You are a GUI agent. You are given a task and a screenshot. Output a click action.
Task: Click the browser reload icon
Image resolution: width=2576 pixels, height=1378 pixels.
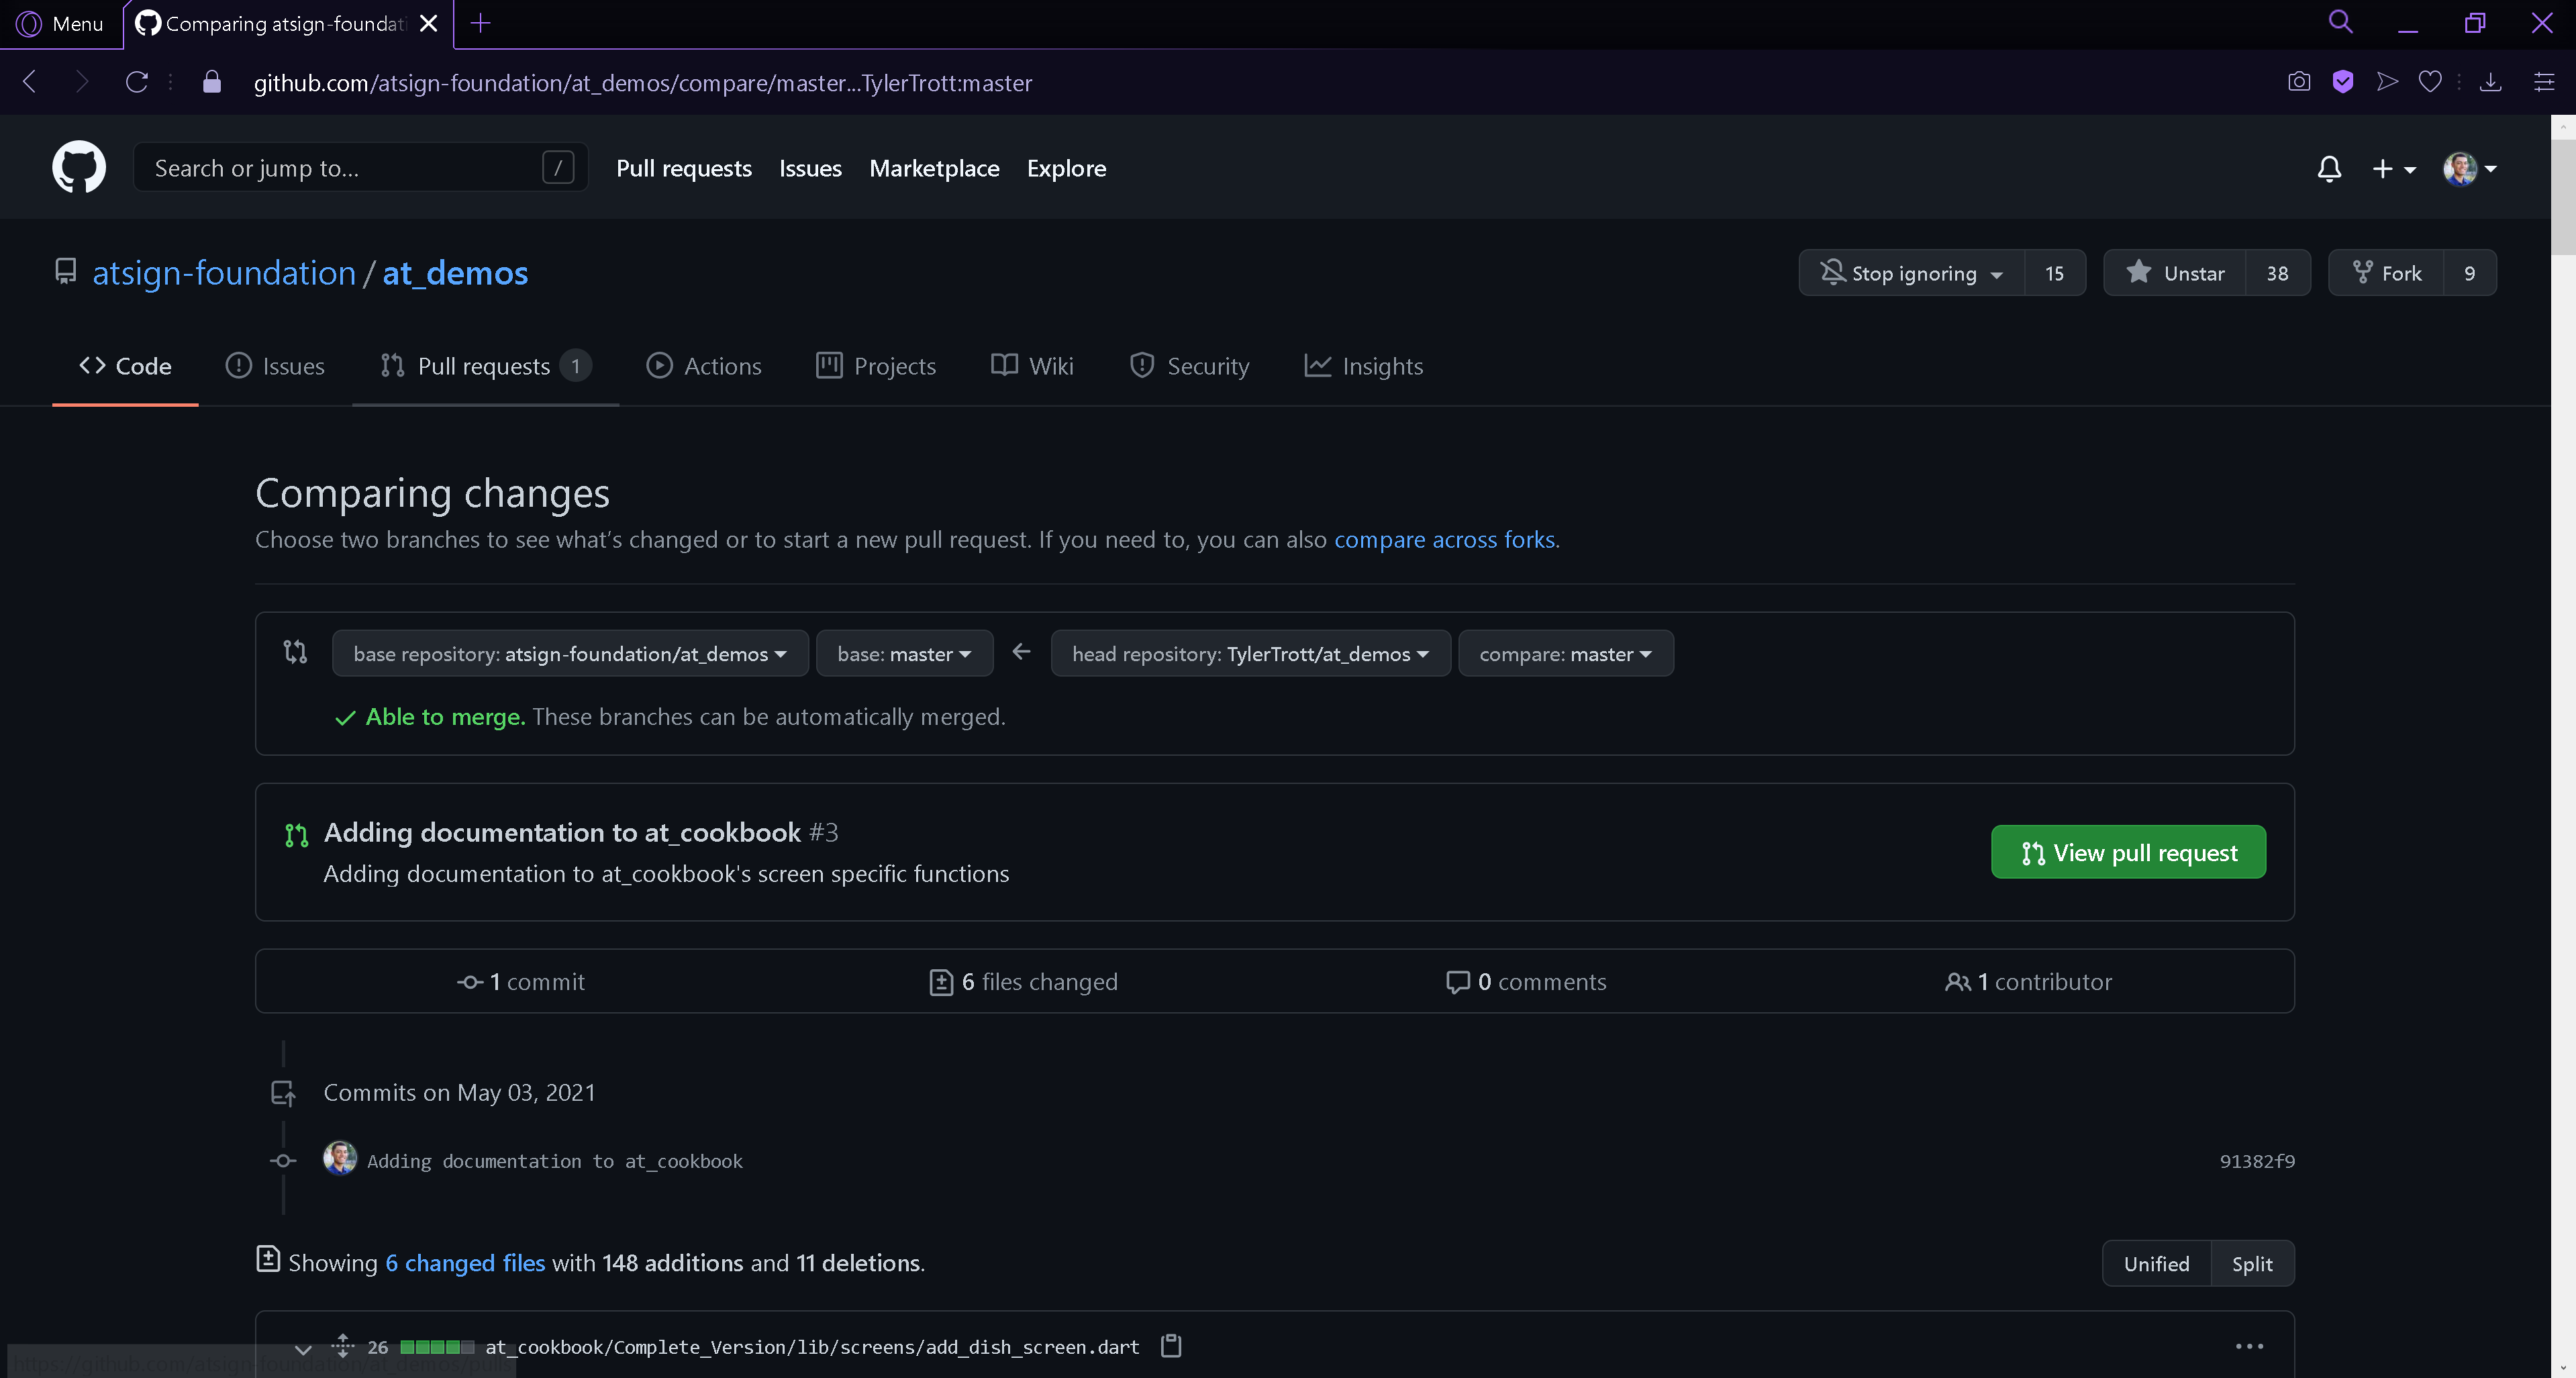(x=137, y=82)
